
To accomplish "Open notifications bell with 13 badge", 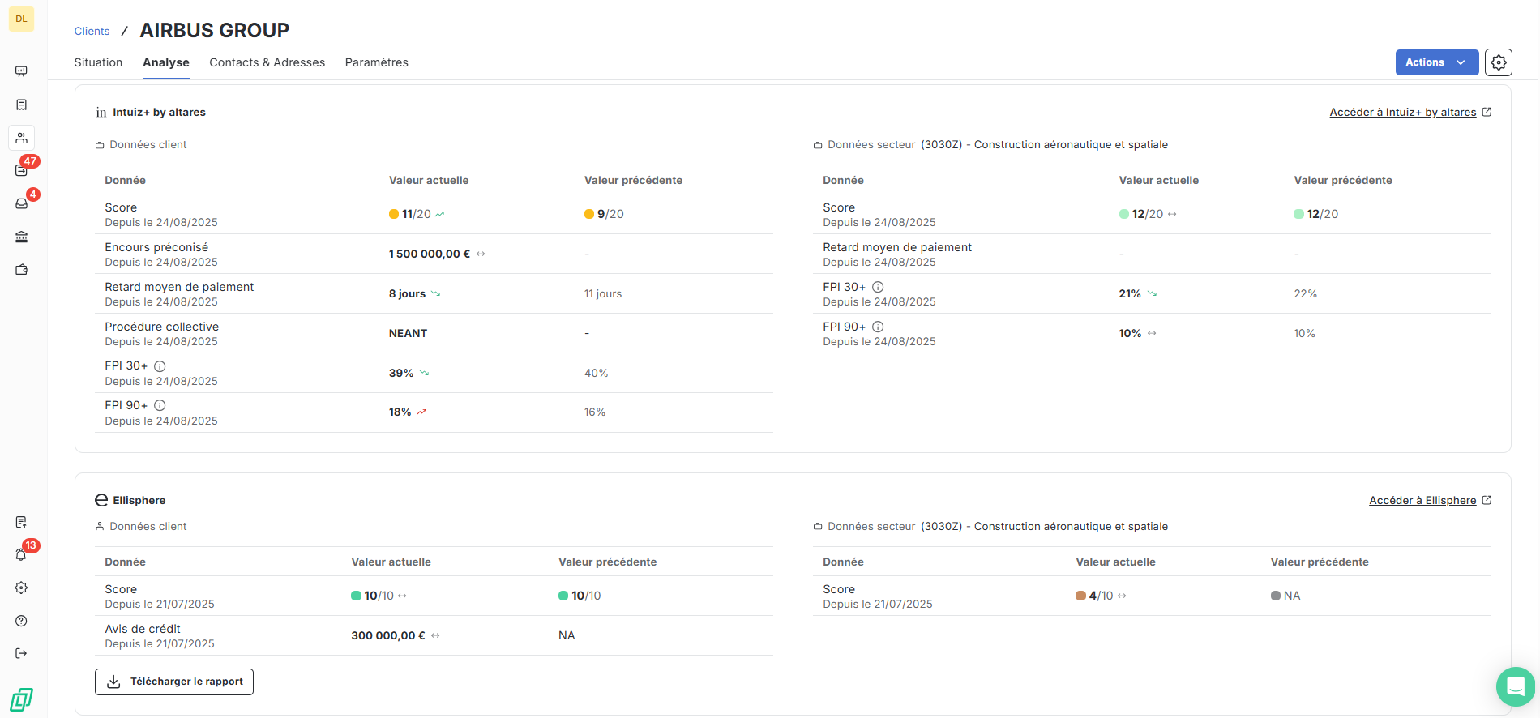I will (22, 555).
